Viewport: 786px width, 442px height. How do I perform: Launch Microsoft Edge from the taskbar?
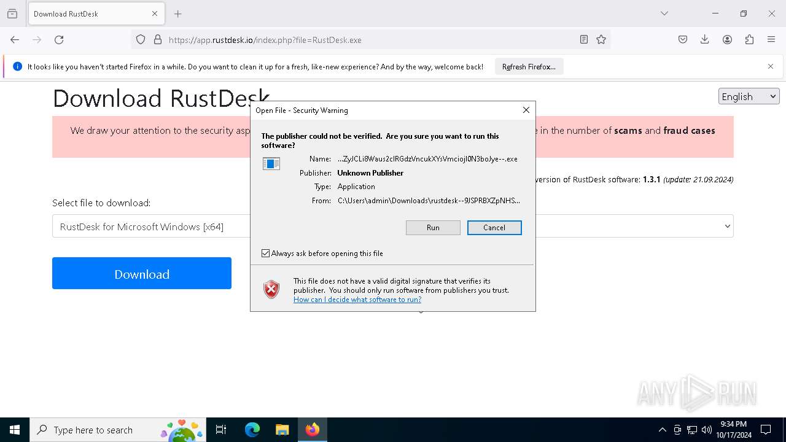(252, 430)
